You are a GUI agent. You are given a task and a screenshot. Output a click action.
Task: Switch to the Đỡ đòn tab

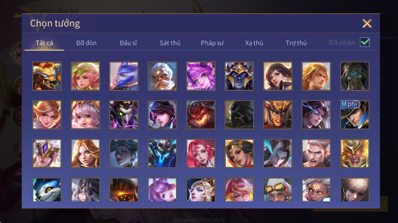tap(86, 43)
